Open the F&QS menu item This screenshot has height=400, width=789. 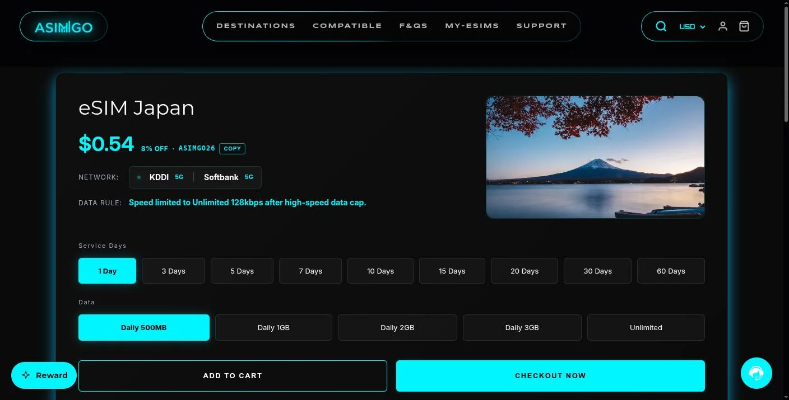point(414,26)
